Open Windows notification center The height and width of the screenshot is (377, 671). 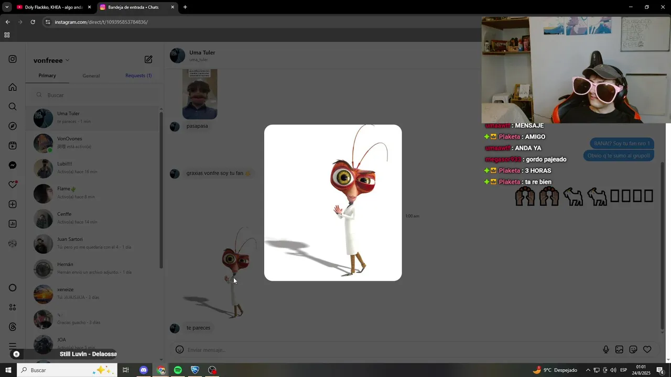click(x=660, y=370)
